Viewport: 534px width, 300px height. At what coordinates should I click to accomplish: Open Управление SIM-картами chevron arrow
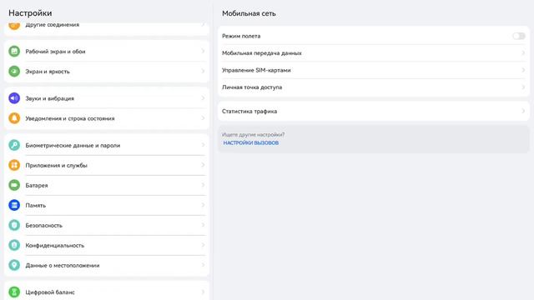[523, 70]
